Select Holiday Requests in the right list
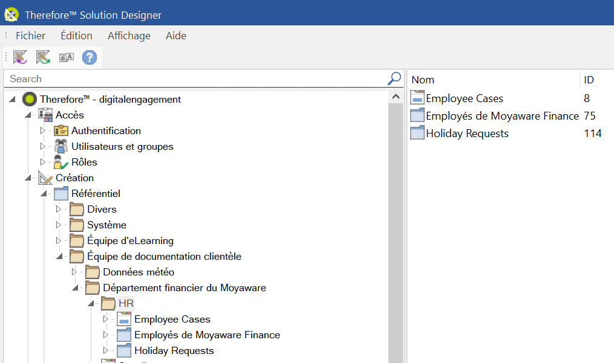Image resolution: width=614 pixels, height=363 pixels. [x=467, y=133]
